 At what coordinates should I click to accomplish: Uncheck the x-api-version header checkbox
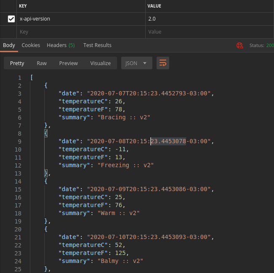11,19
